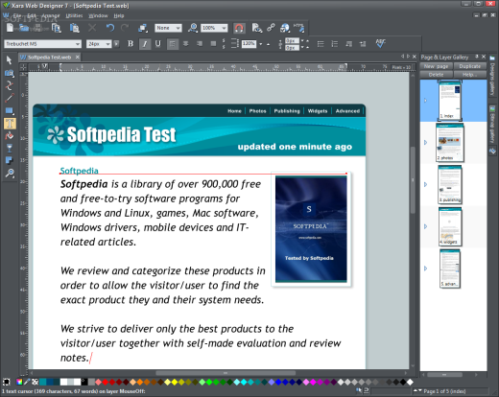This screenshot has height=397, width=499.
Task: Select the Freehand drawing tool
Action: pos(10,85)
